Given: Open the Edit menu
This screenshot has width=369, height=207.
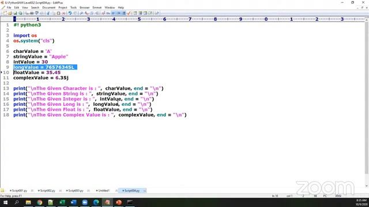Looking at the screenshot, I should coord(17,7).
